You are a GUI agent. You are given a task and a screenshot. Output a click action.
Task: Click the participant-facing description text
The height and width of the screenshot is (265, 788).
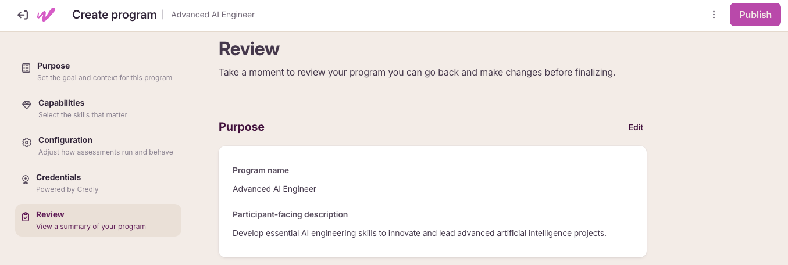(x=419, y=233)
